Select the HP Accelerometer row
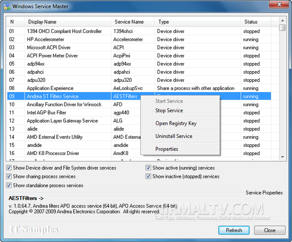The height and width of the screenshot is (242, 292). pos(139,39)
